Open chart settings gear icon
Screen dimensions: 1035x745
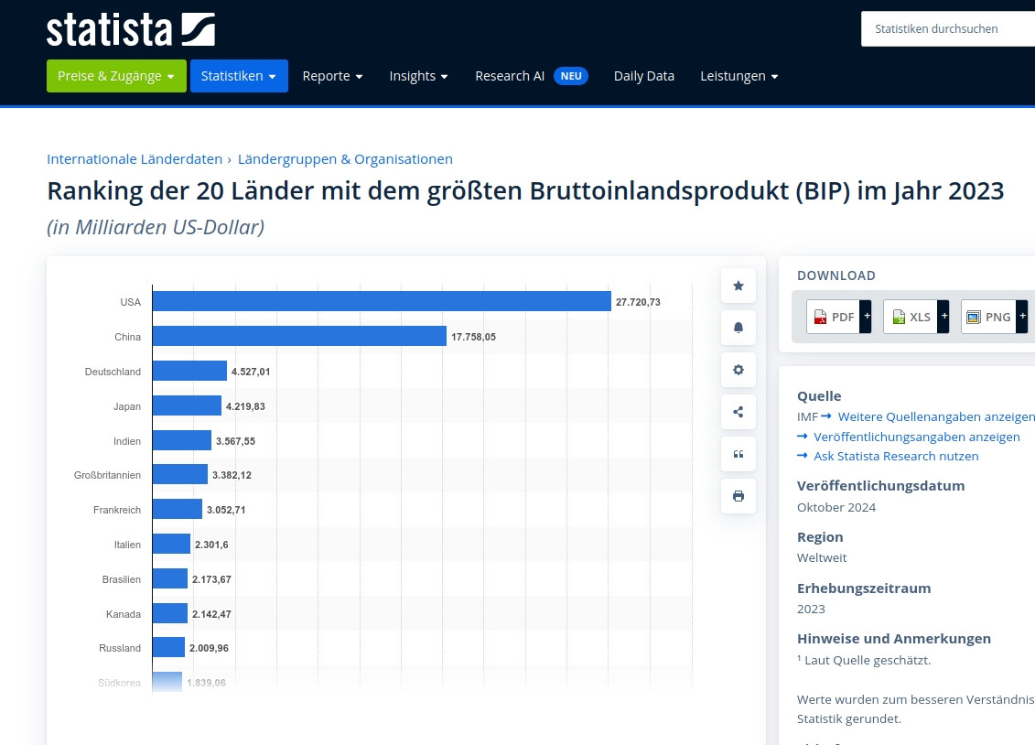(739, 370)
